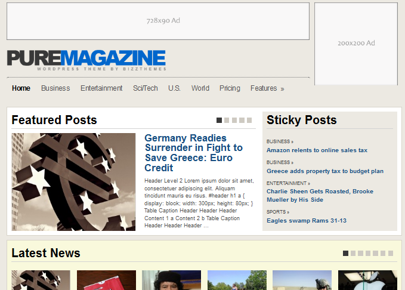Screen dimensions: 405x290
Task: Open Latest News red package thumbnail
Action: pos(106,280)
